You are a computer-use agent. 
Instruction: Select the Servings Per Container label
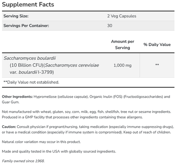[26, 26]
